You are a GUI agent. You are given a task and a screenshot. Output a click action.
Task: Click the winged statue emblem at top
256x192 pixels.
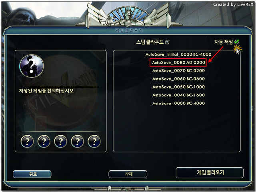click(128, 16)
